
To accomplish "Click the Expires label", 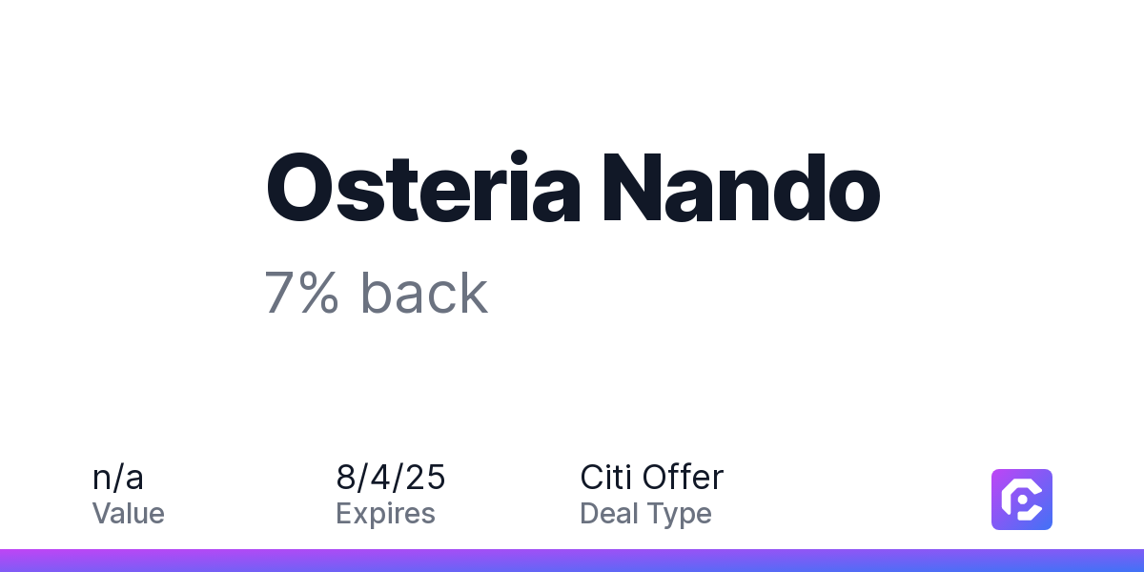I will click(x=385, y=514).
